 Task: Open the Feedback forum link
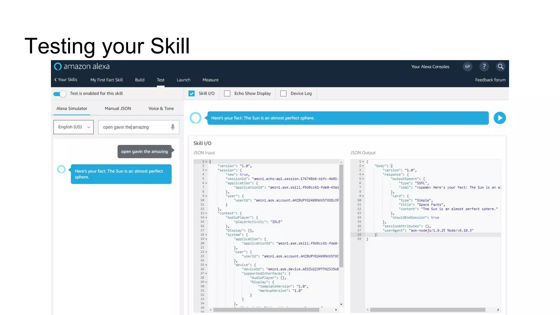point(490,80)
